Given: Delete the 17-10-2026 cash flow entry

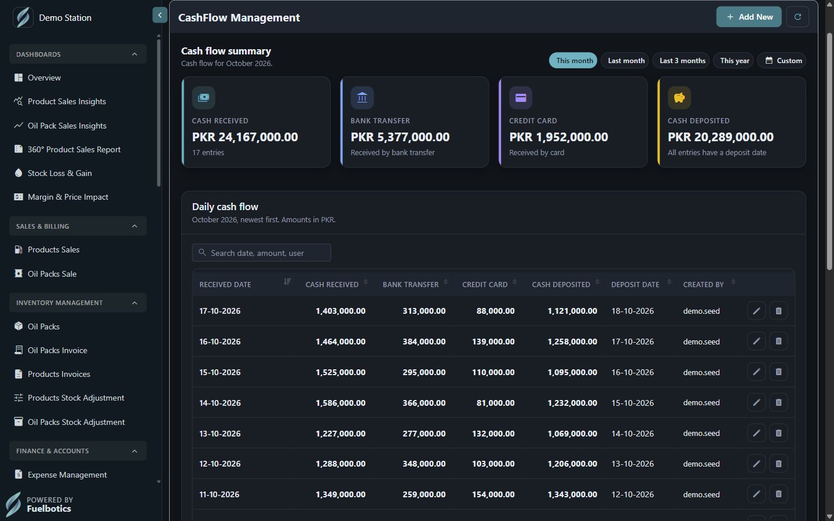Looking at the screenshot, I should (778, 311).
